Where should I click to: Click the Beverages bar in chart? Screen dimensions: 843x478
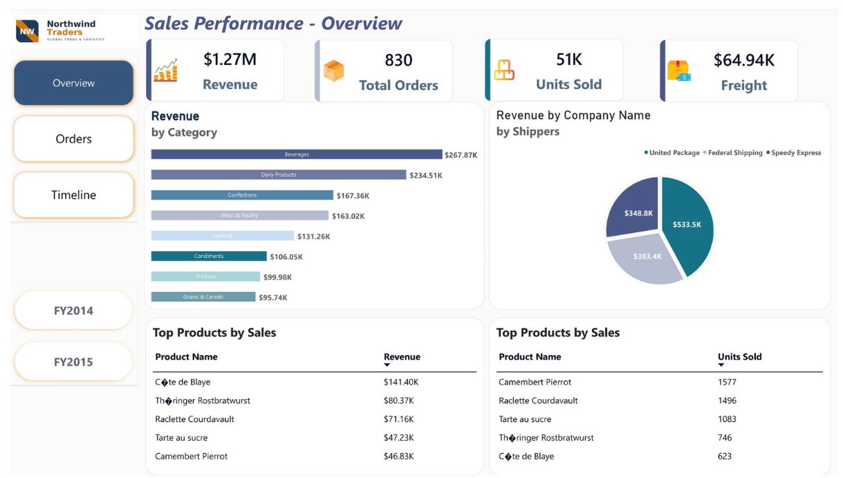297,154
